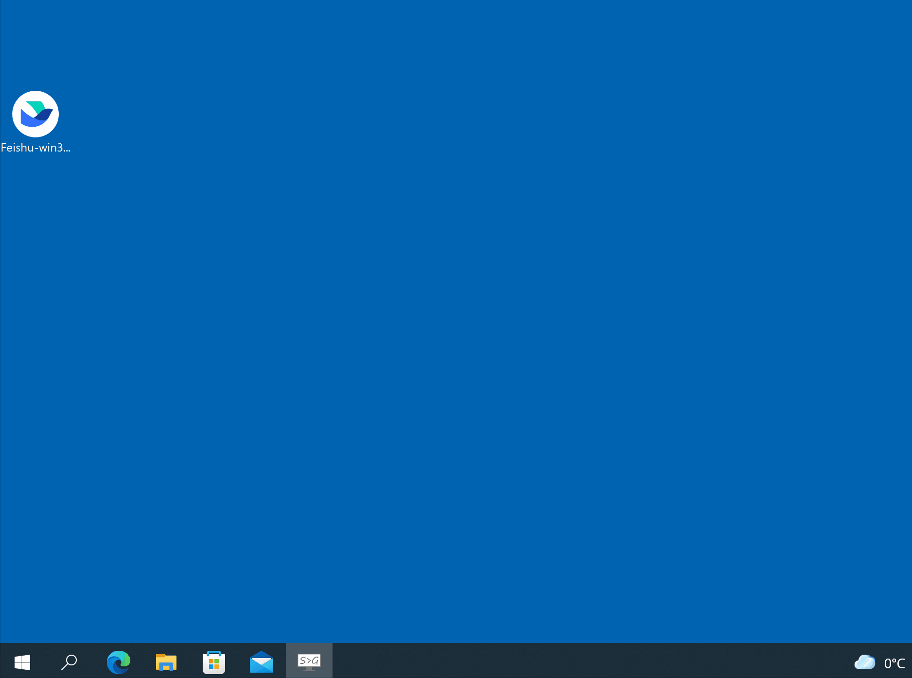Click the 0°C temperature reading
The width and height of the screenshot is (912, 678).
tap(894, 663)
